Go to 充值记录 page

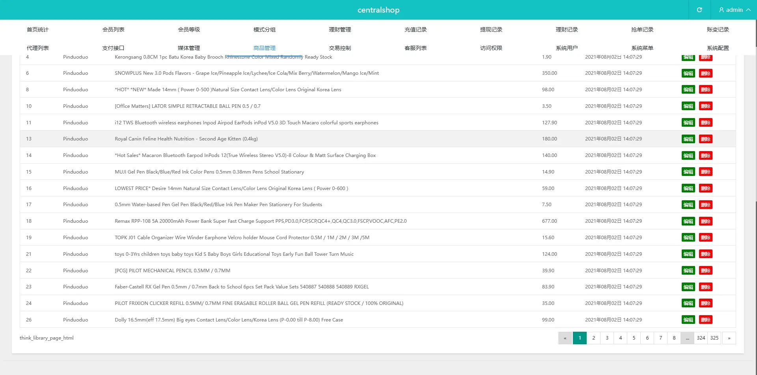coord(415,30)
